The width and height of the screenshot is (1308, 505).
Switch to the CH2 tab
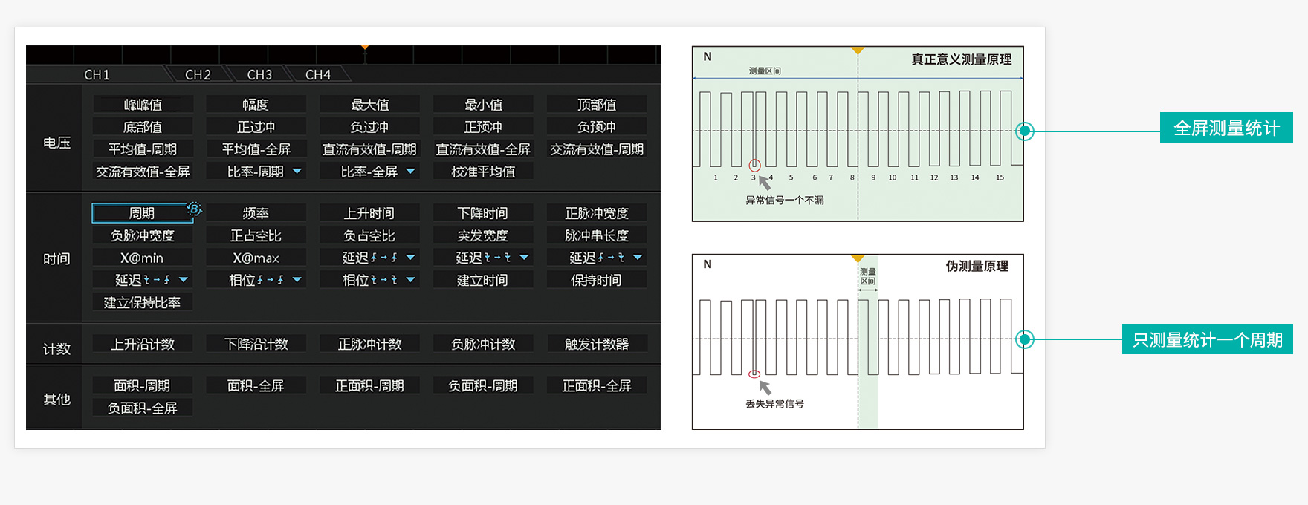(198, 75)
